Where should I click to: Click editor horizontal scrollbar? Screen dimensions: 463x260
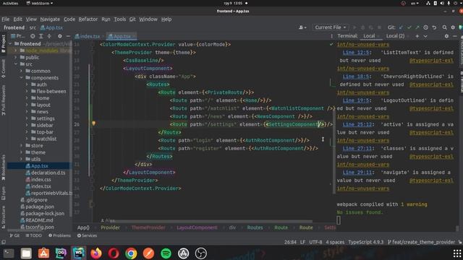(211, 222)
